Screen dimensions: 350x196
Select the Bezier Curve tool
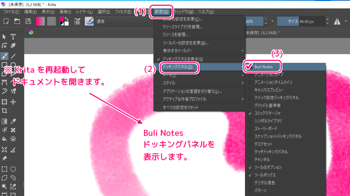(4, 82)
